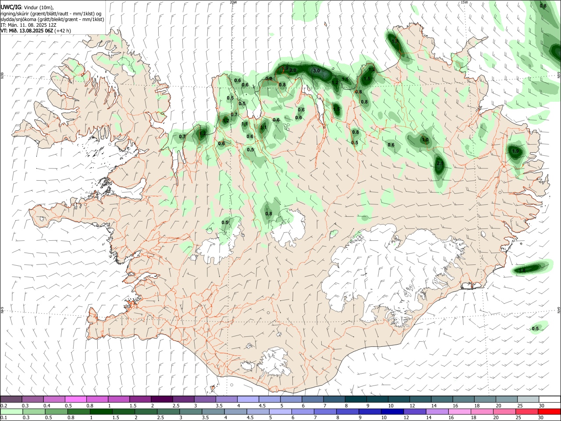The width and height of the screenshot is (561, 421).
Task: Click the '66N' latitude label on the right edge
Action: click(x=559, y=76)
